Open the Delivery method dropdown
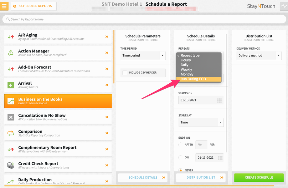Viewport: 288px width, 188px height. [x=259, y=56]
